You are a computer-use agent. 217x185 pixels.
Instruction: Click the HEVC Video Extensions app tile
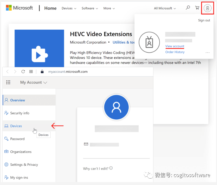point(39,48)
